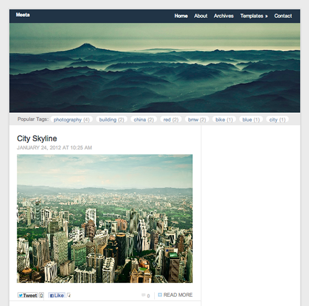This screenshot has width=309, height=306.
Task: Click the plus icon beside Read More
Action: click(x=160, y=295)
